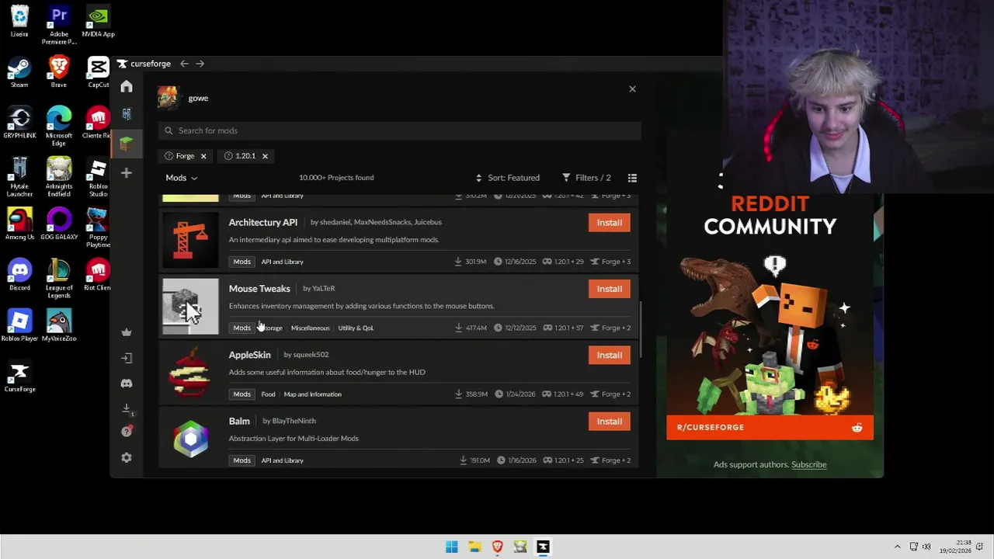Open the Balm mod title

pos(239,421)
